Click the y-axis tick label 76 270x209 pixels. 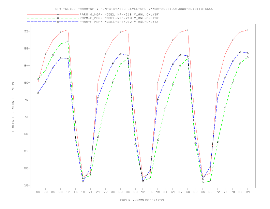pyautogui.click(x=26, y=100)
